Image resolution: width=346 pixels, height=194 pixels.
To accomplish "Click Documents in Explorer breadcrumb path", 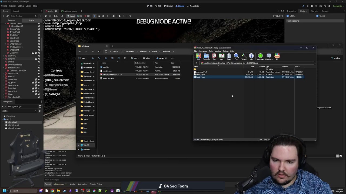I will click(129, 51).
